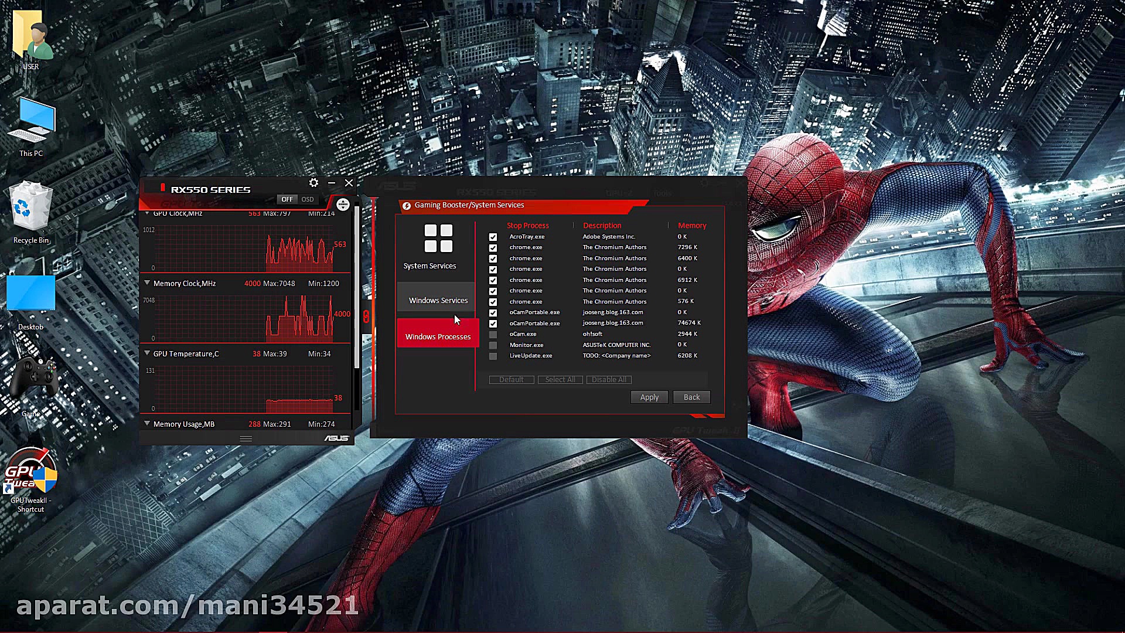Uncheck the AcroTray.exe process checkbox
The width and height of the screenshot is (1125, 633).
pos(493,237)
